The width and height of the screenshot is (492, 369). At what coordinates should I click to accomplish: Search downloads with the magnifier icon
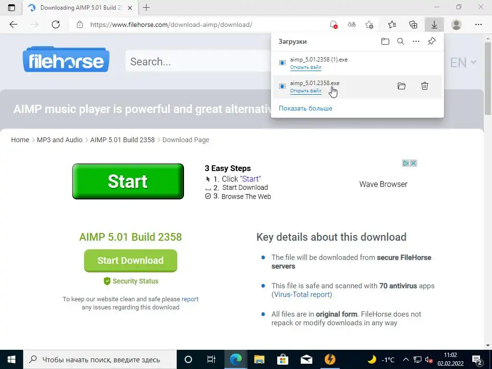(x=401, y=41)
